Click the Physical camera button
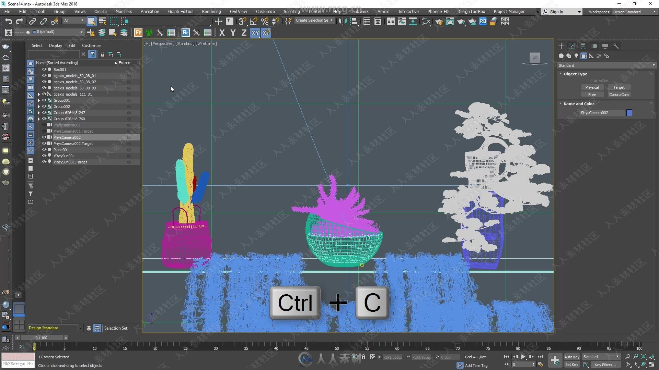 point(591,87)
